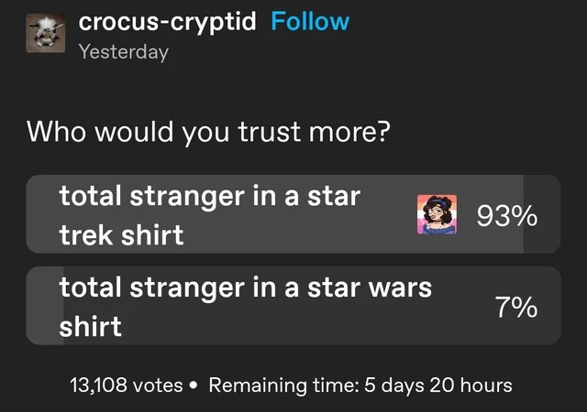Click the voter avatar on star trek option
This screenshot has width=587, height=412.
click(437, 214)
